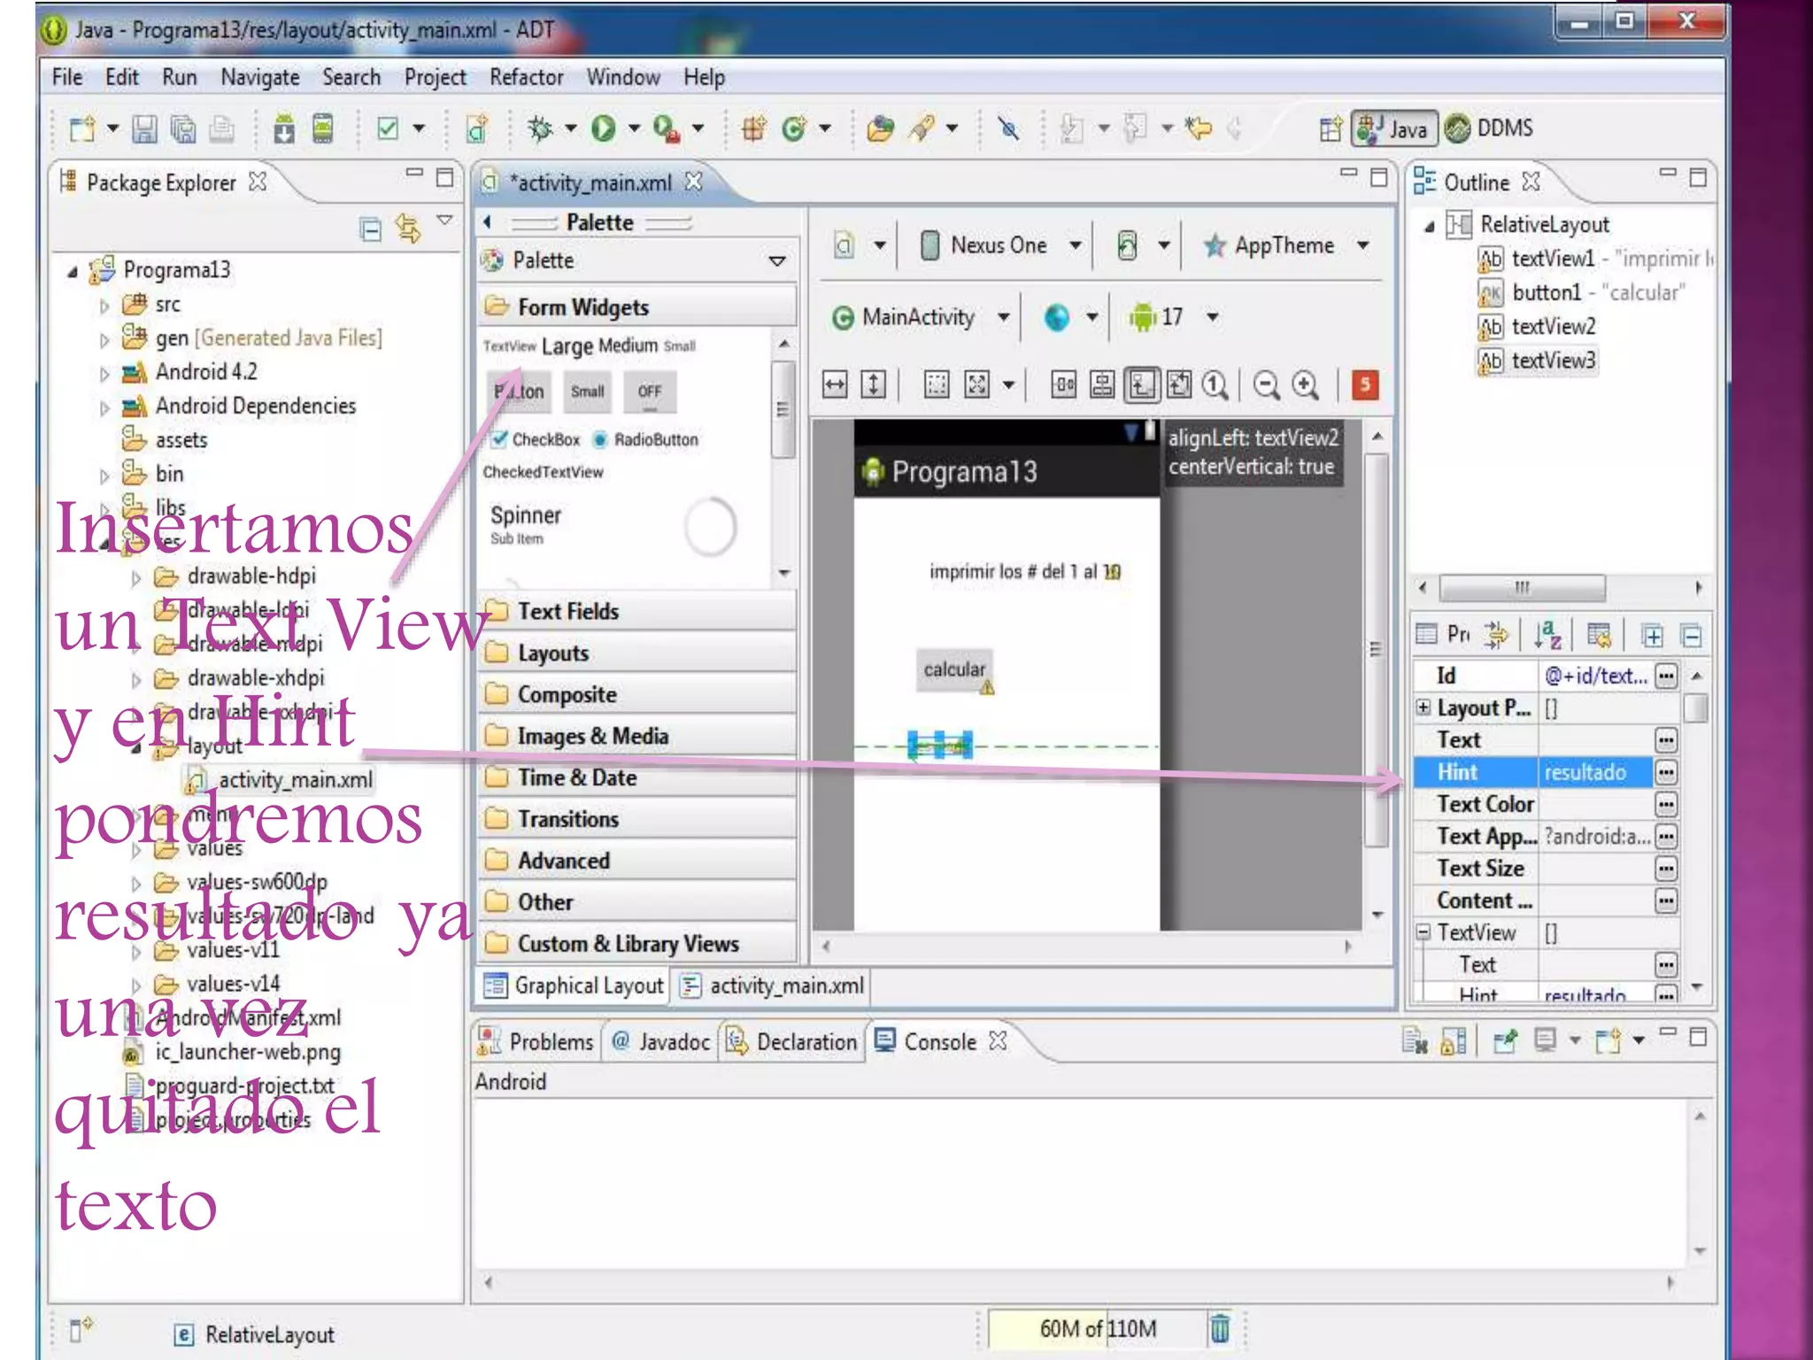
Task: Click Zoom In in layout editor
Action: coord(1305,385)
